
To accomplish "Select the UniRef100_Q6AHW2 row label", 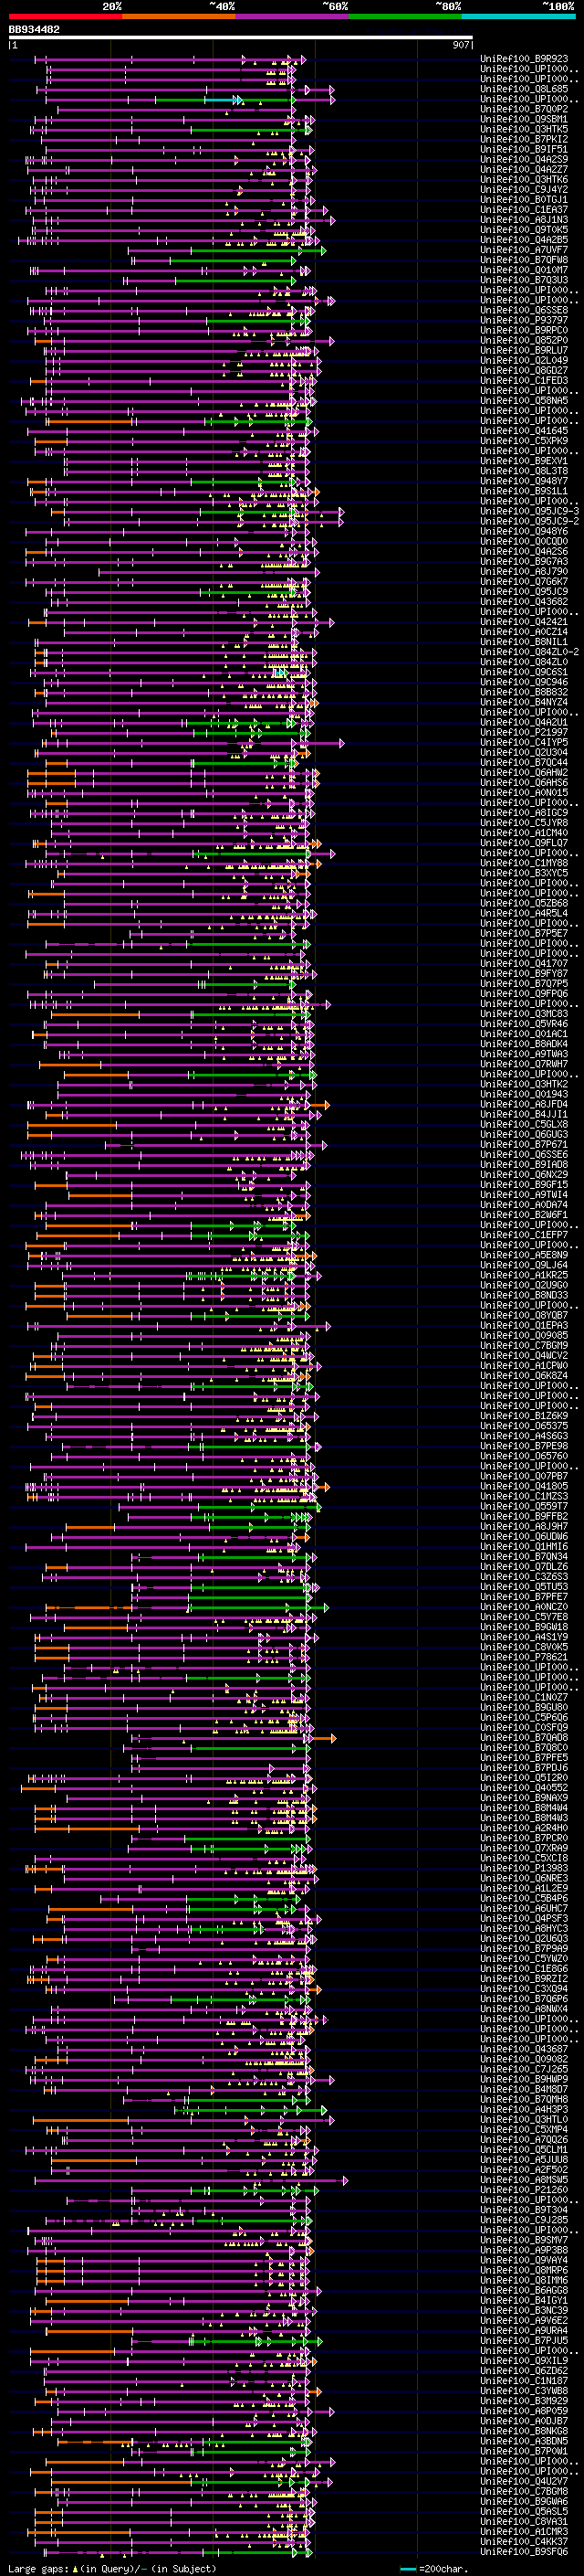I will (x=524, y=772).
